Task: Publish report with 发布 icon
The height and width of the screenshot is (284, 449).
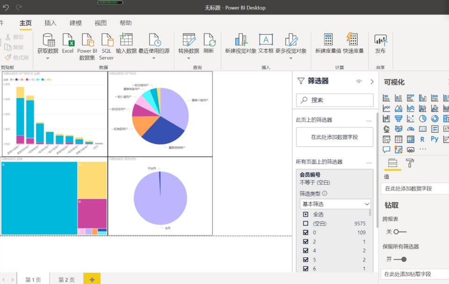Action: [x=381, y=40]
